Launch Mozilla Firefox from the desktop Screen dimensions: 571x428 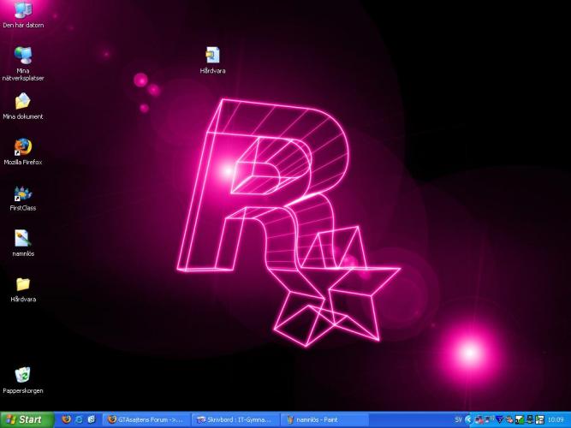[x=23, y=147]
